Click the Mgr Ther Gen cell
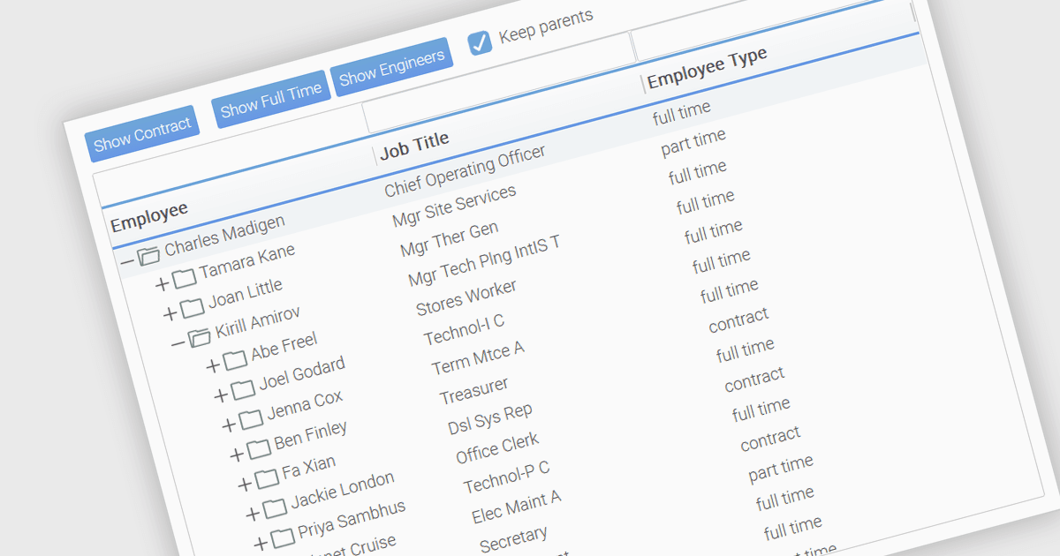Viewport: 1060px width, 556px height. [x=449, y=238]
